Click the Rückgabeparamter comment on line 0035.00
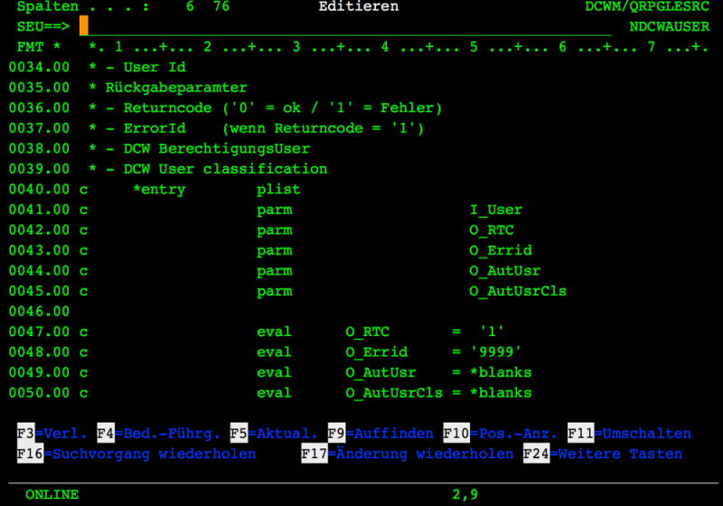This screenshot has width=723, height=506. point(167,88)
